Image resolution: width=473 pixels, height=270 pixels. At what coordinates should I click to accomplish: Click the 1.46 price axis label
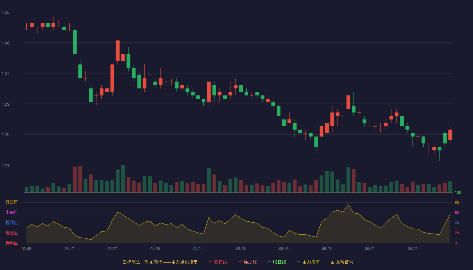point(5,43)
